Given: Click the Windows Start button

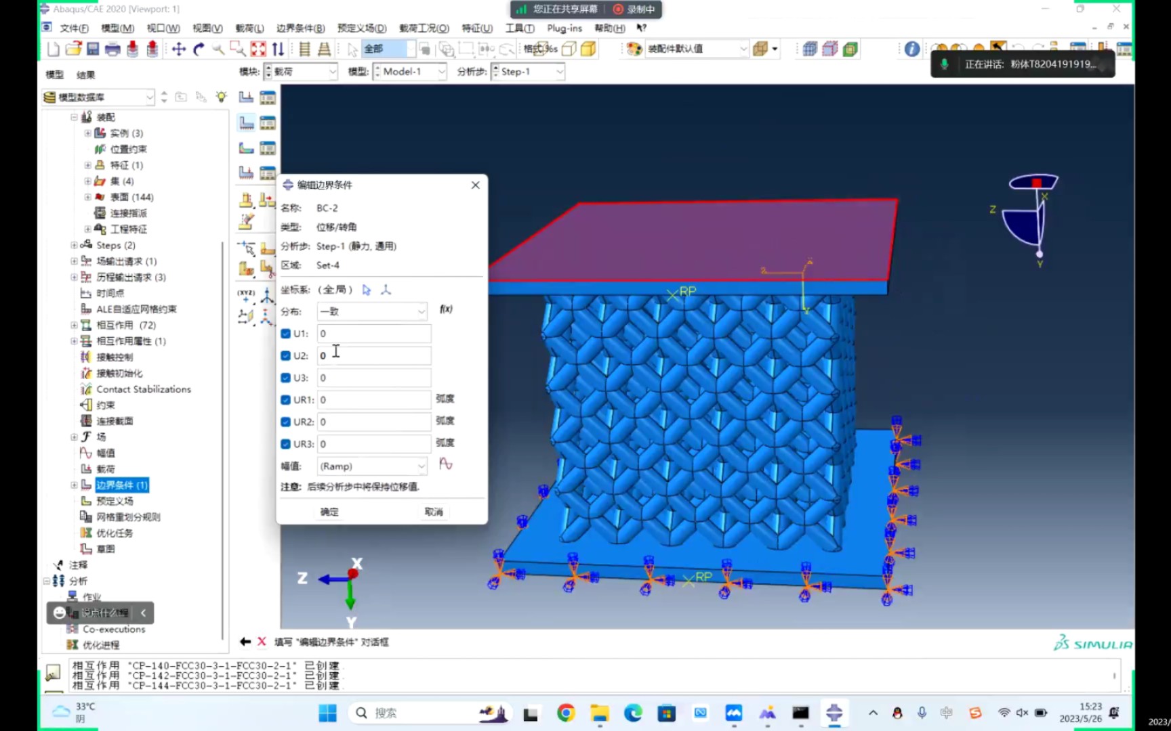Looking at the screenshot, I should pos(328,713).
